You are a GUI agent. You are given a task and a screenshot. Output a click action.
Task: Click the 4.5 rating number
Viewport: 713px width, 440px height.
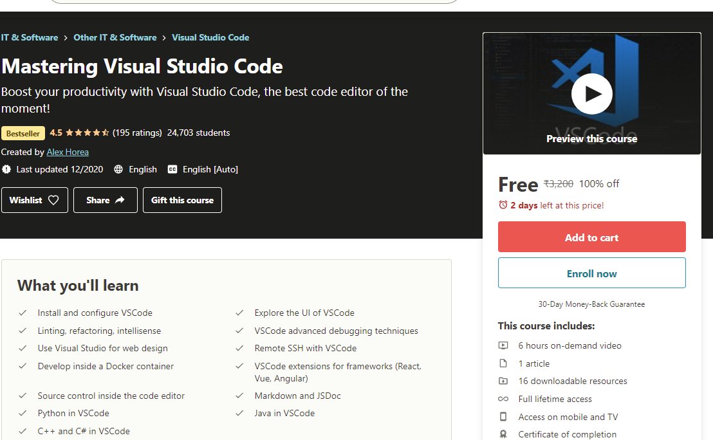pos(56,133)
